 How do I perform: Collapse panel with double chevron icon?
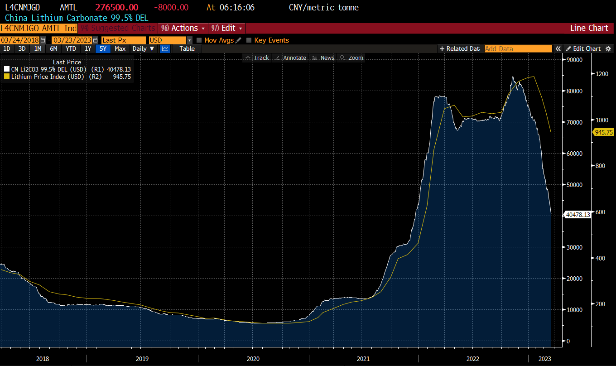(558, 48)
